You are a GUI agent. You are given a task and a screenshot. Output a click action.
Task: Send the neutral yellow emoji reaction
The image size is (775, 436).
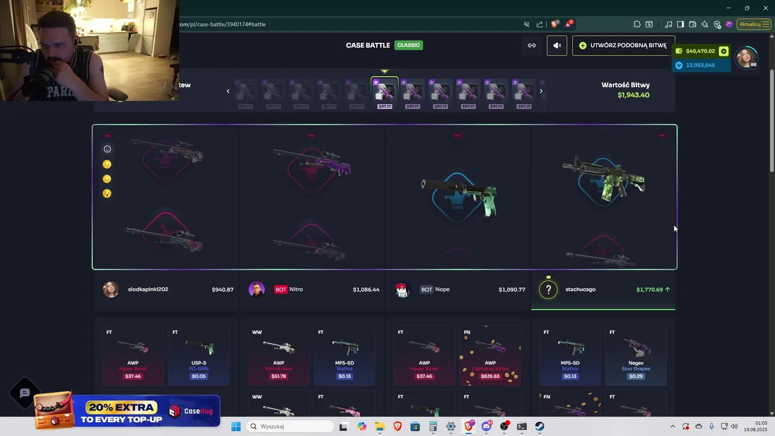107,164
